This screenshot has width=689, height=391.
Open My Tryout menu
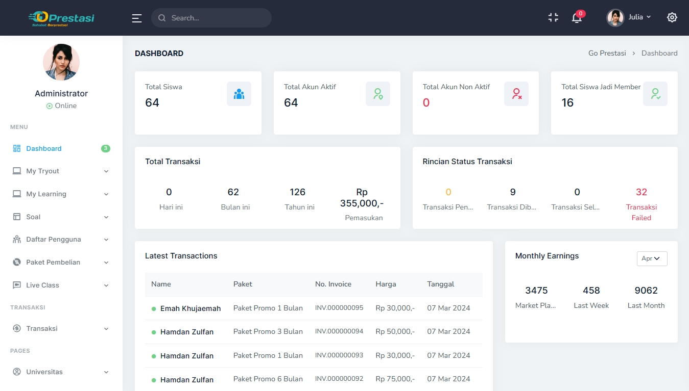61,171
